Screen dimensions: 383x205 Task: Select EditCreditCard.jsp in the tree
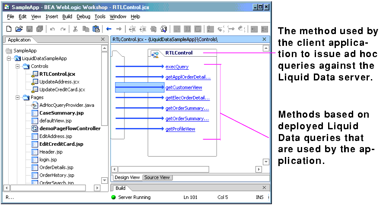(x=61, y=144)
